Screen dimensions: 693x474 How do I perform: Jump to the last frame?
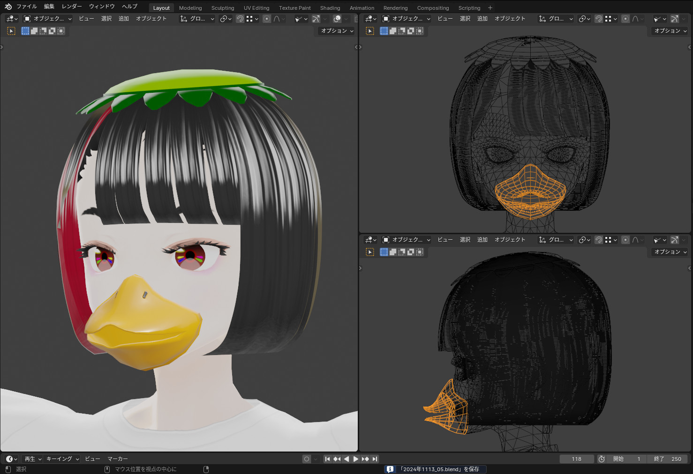coord(375,459)
